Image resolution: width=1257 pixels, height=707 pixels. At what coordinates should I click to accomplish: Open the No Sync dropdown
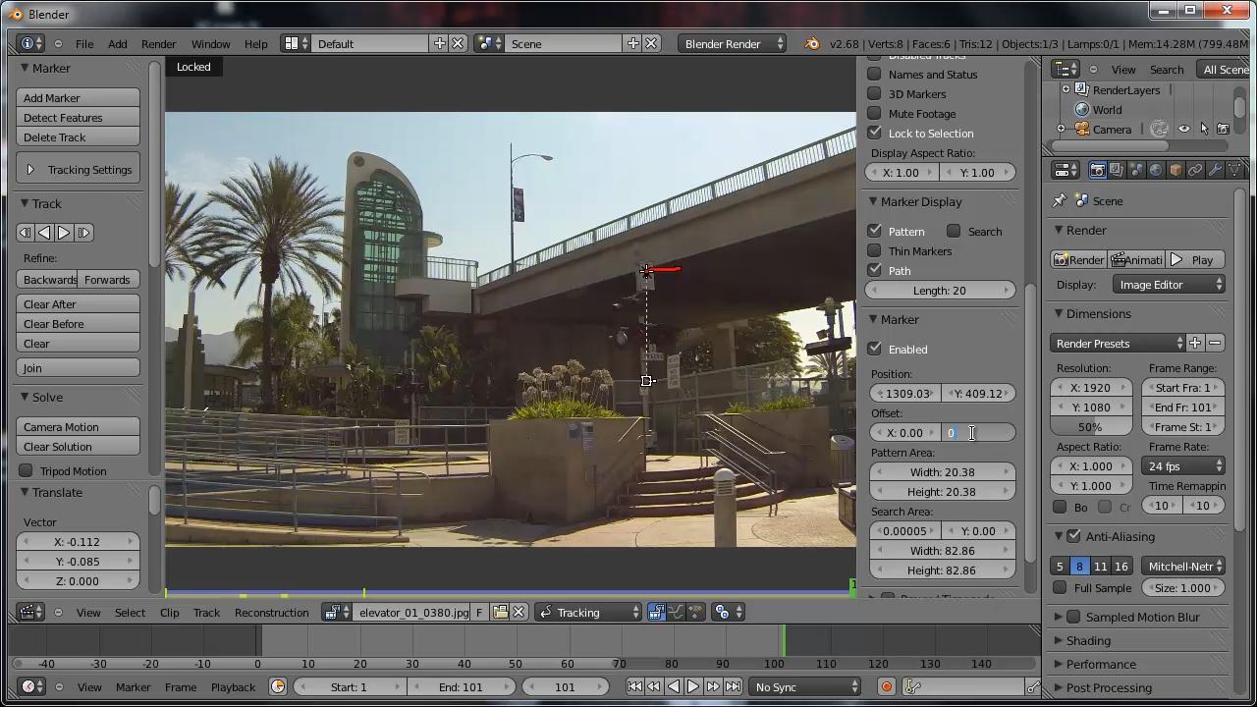coord(805,686)
